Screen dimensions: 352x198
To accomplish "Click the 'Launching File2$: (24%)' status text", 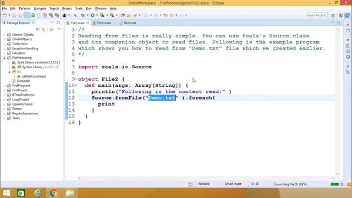I will click(x=290, y=184).
